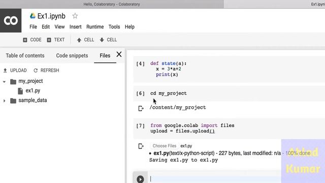Select the my_project folder icon
The width and height of the screenshot is (325, 183).
[x=13, y=81]
